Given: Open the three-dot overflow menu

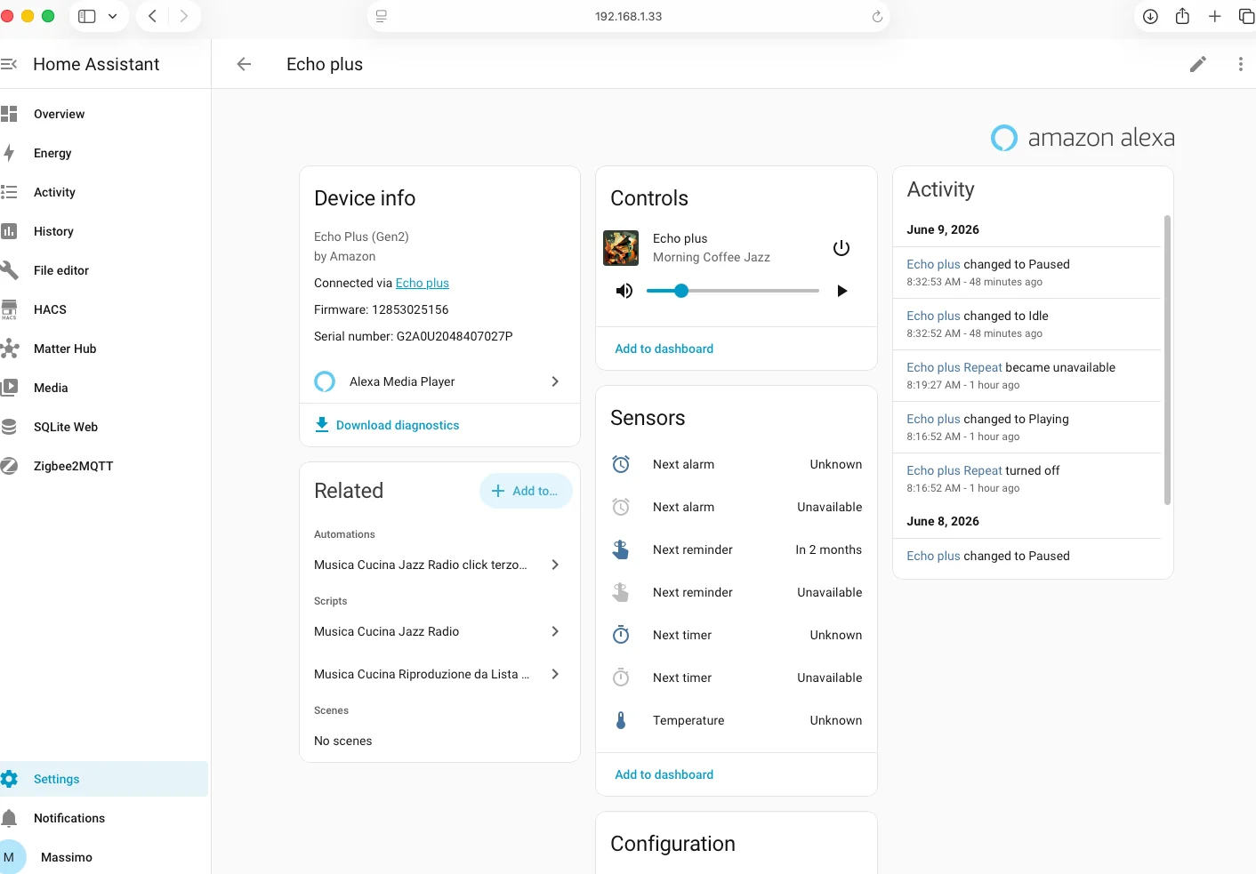Looking at the screenshot, I should click(1241, 64).
